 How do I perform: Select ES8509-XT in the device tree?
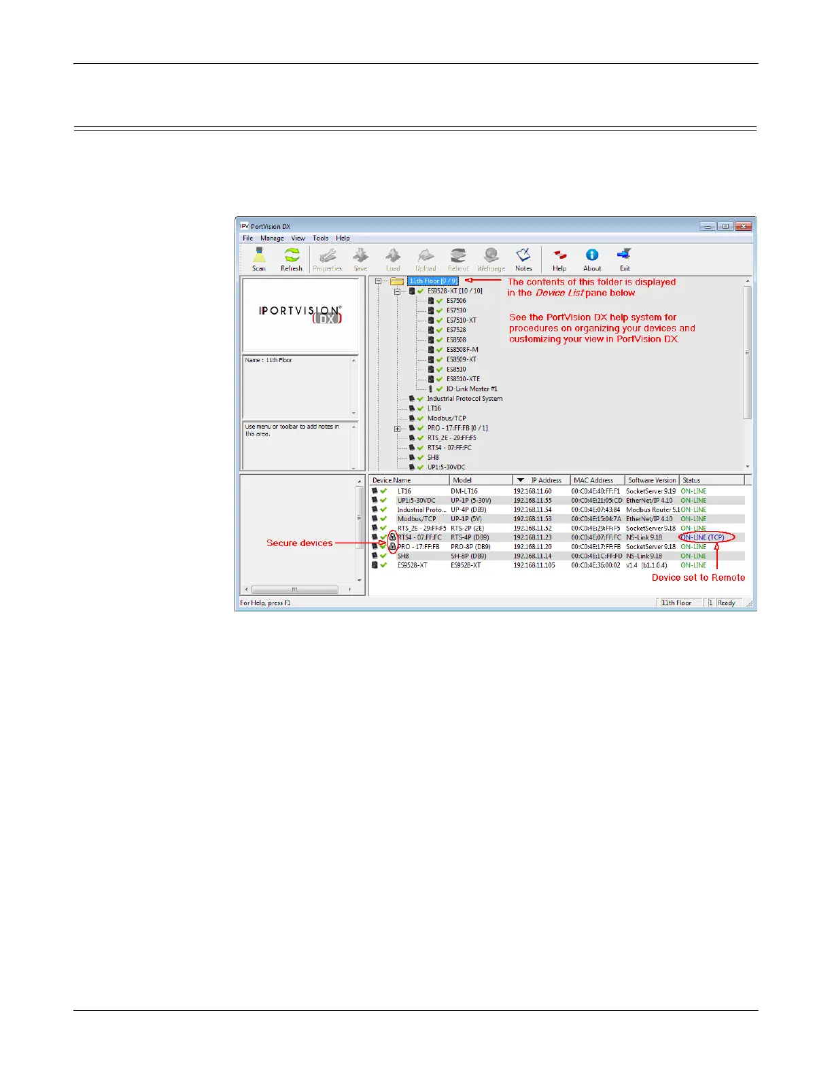pos(462,359)
